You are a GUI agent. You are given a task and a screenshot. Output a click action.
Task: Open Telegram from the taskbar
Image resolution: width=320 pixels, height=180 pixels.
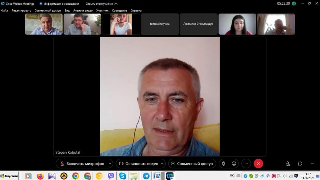click(x=146, y=176)
